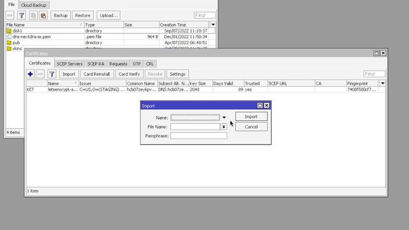Click 'Dec/01/2022 11:50:34' creation time

pyautogui.click(x=186, y=37)
